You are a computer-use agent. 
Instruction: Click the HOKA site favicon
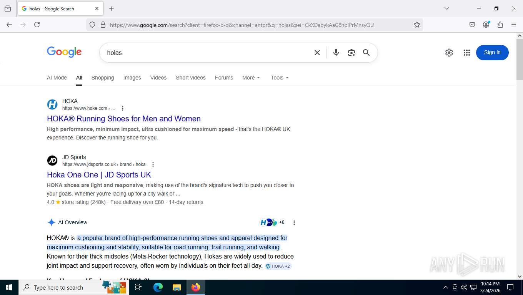pos(52,104)
